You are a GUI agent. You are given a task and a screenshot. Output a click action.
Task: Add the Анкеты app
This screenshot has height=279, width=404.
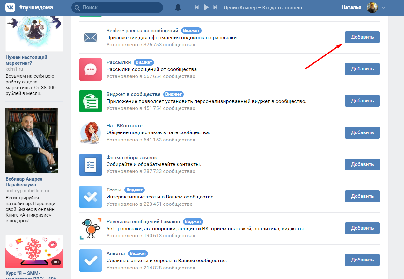coord(362,260)
